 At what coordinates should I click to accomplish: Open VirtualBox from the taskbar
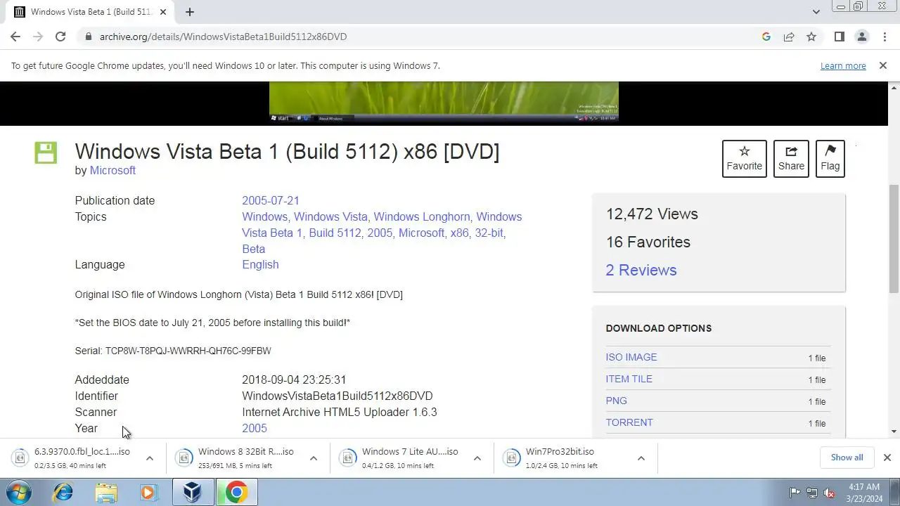[x=192, y=493]
